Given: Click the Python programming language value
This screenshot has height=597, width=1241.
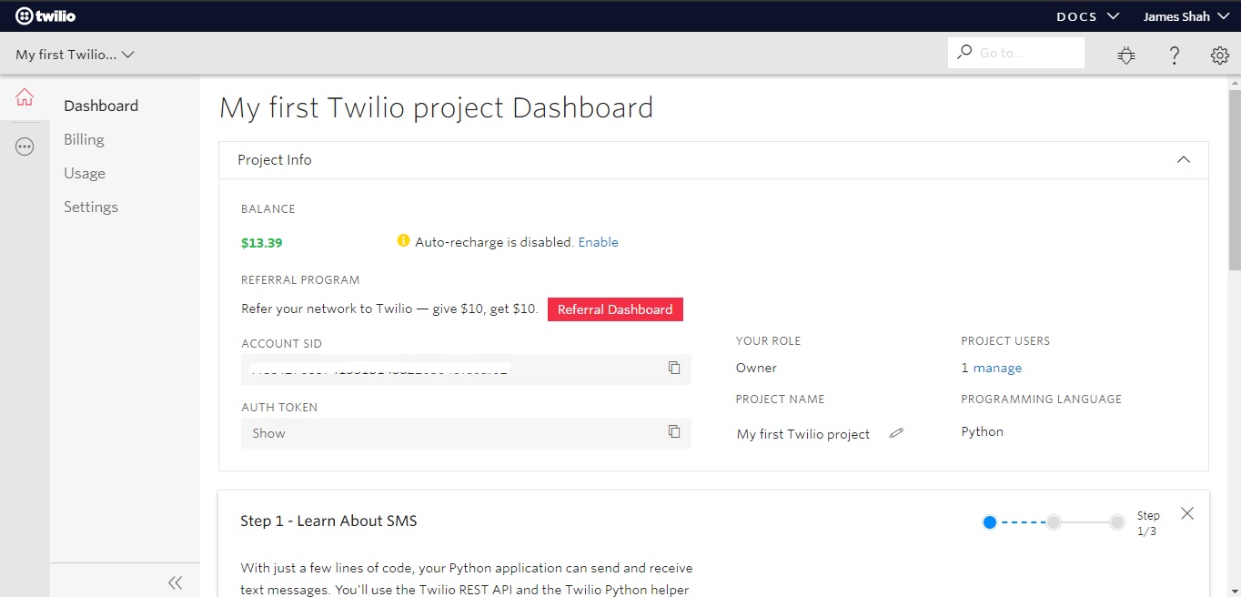Looking at the screenshot, I should point(982,431).
